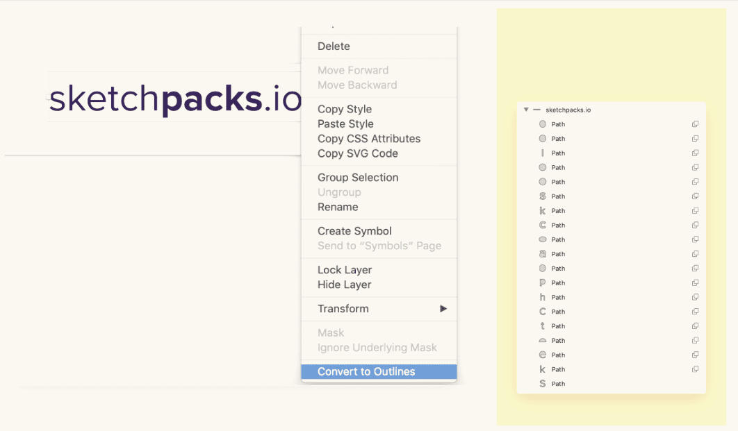Select the Path layer with half-circle glyph
Screen dimensions: 738x431
tap(611, 340)
